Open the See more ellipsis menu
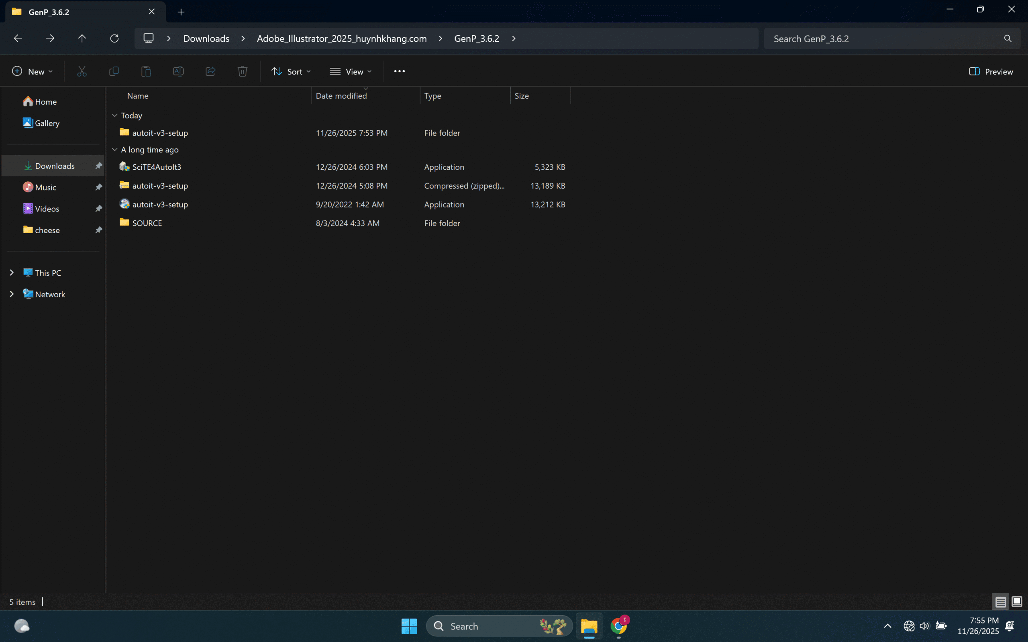The image size is (1028, 642). 399,71
